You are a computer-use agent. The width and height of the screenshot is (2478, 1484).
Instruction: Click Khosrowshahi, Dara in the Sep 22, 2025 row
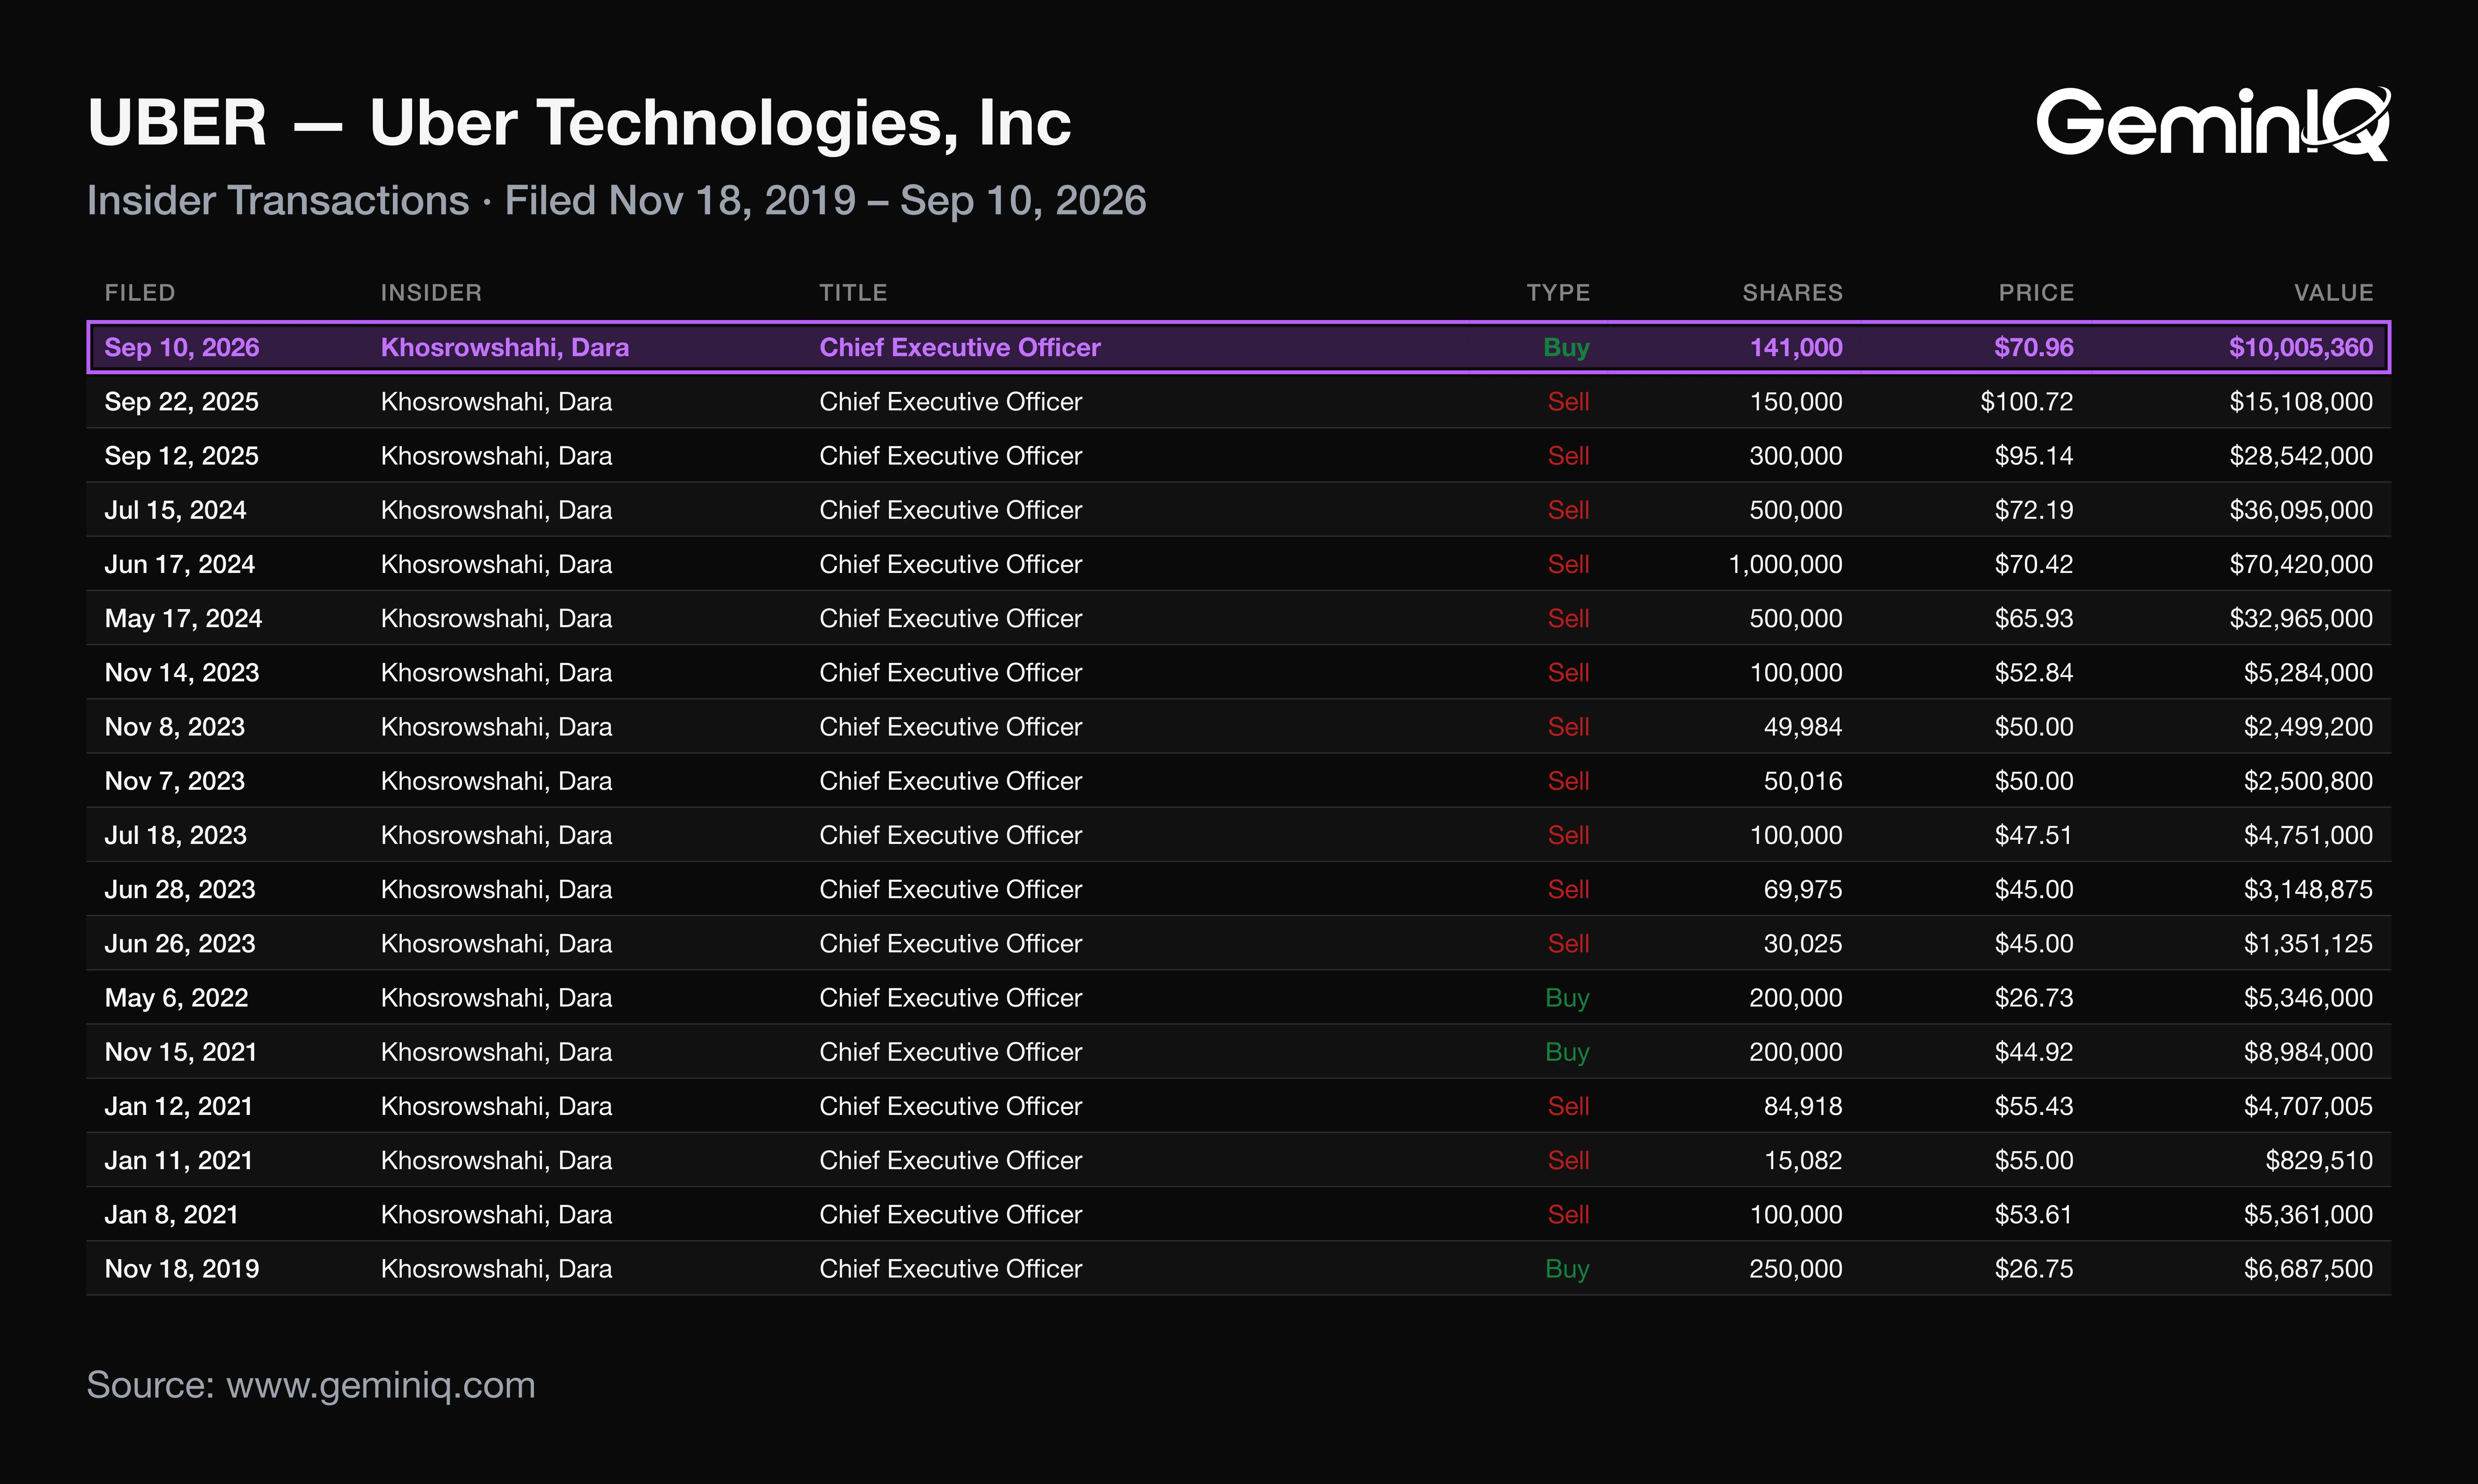pos(496,402)
